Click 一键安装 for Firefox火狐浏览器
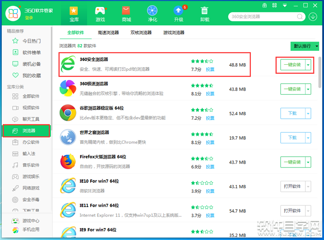Viewport: 324px width, 240px height. [293, 162]
